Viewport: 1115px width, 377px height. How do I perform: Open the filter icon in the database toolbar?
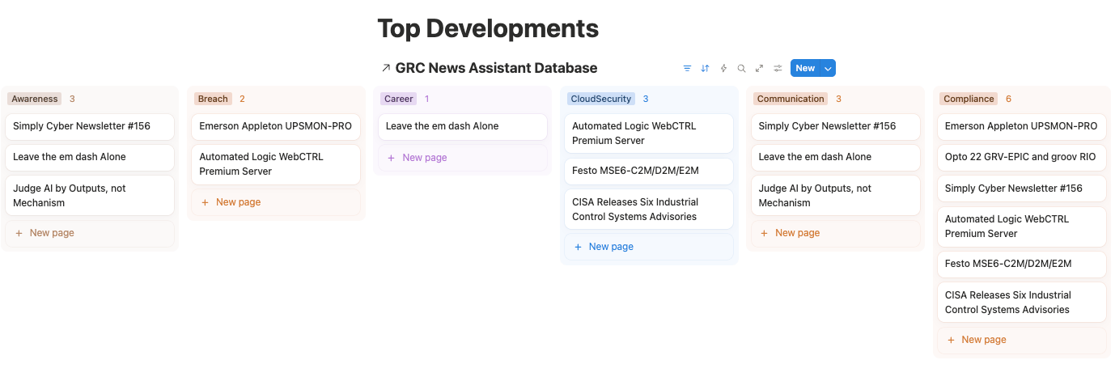[687, 69]
